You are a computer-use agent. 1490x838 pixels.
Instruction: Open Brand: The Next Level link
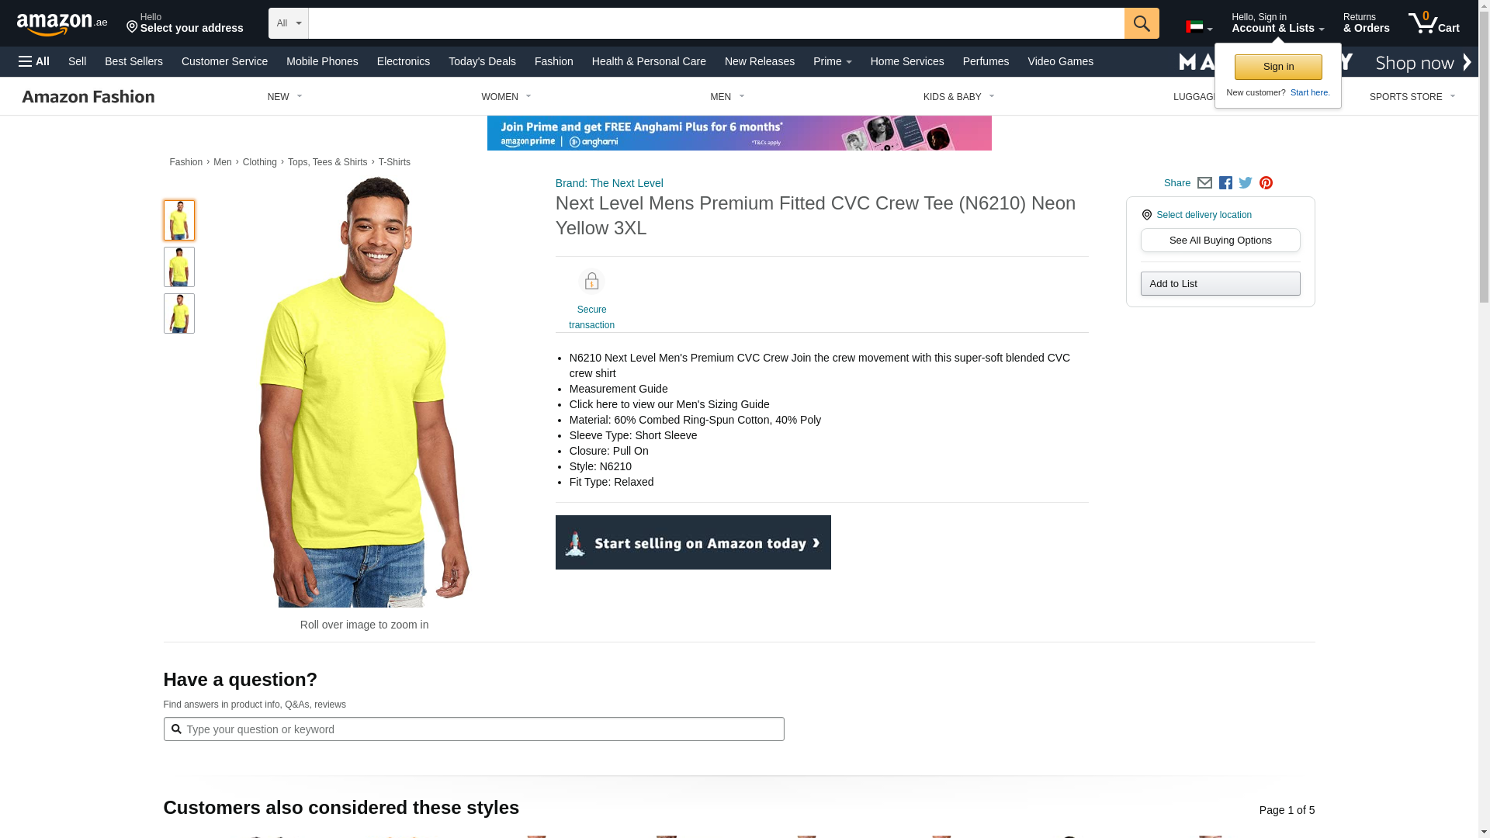[x=609, y=183]
